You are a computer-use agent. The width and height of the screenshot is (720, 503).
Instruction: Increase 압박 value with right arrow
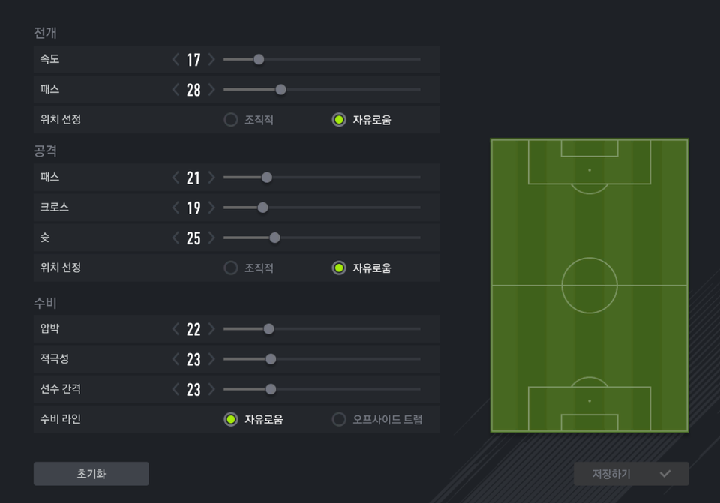[211, 329]
